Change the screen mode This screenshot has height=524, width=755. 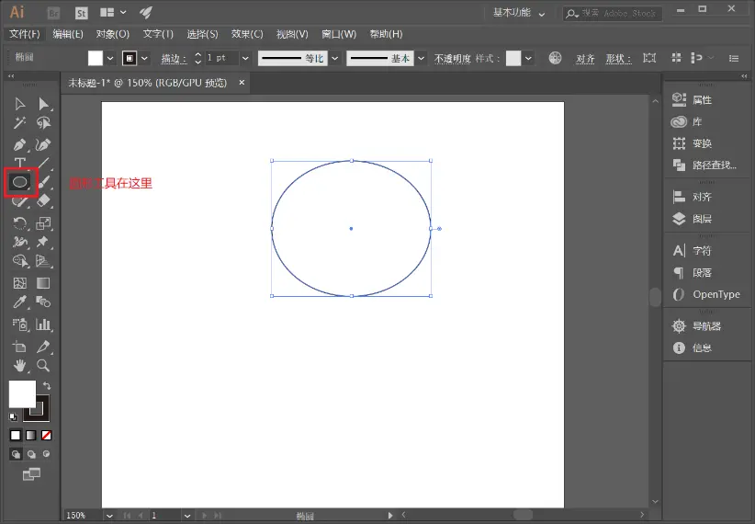(31, 474)
